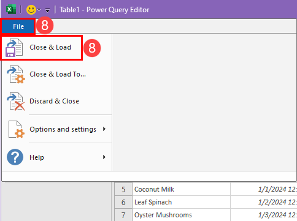Open the File tab
The width and height of the screenshot is (297, 221).
18,26
